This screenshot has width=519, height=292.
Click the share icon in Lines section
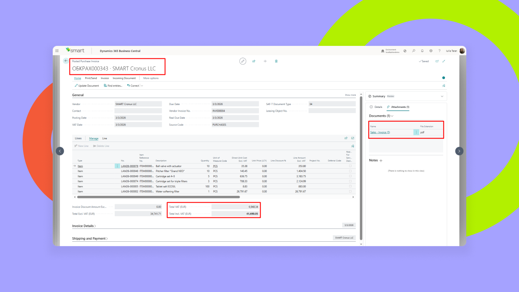(346, 138)
